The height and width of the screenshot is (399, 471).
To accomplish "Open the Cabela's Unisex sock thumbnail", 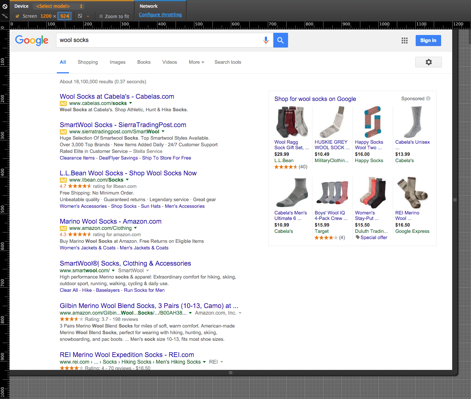I will pos(413,122).
